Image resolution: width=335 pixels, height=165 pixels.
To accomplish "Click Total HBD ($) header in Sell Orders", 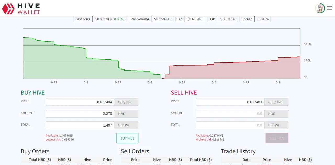I will (200, 160).
